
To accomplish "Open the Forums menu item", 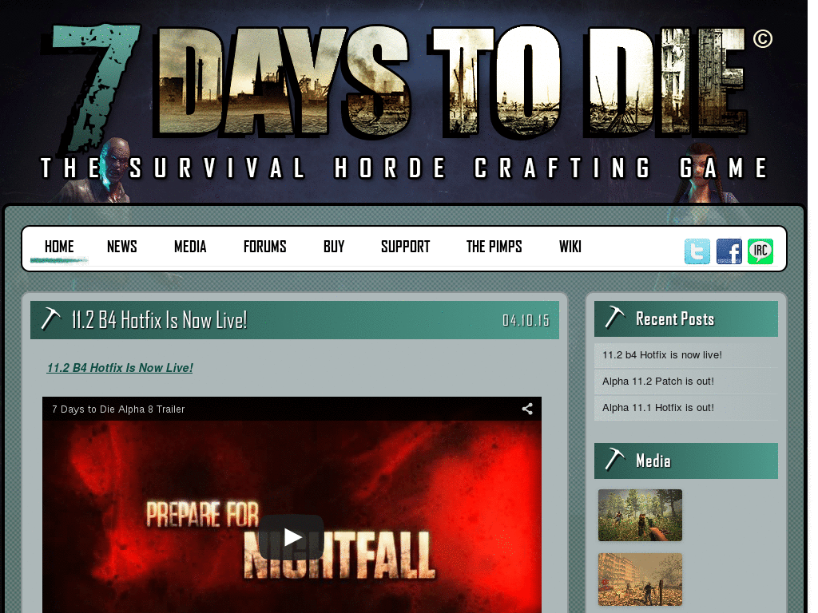I will coord(264,246).
